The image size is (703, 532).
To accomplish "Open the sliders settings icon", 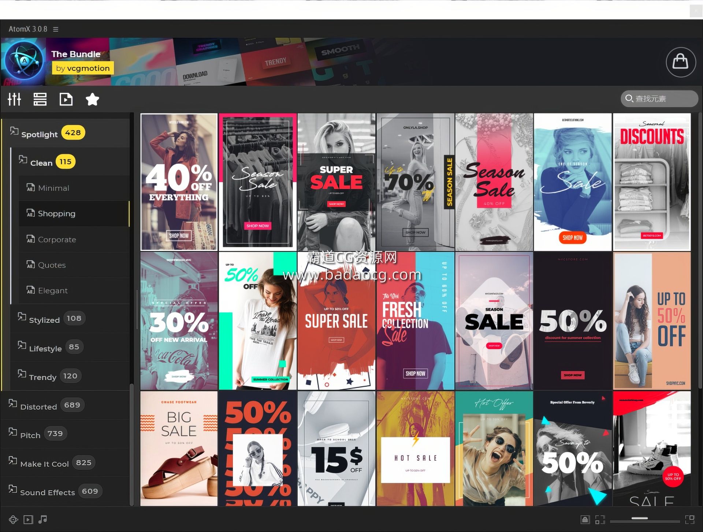I will (x=15, y=99).
